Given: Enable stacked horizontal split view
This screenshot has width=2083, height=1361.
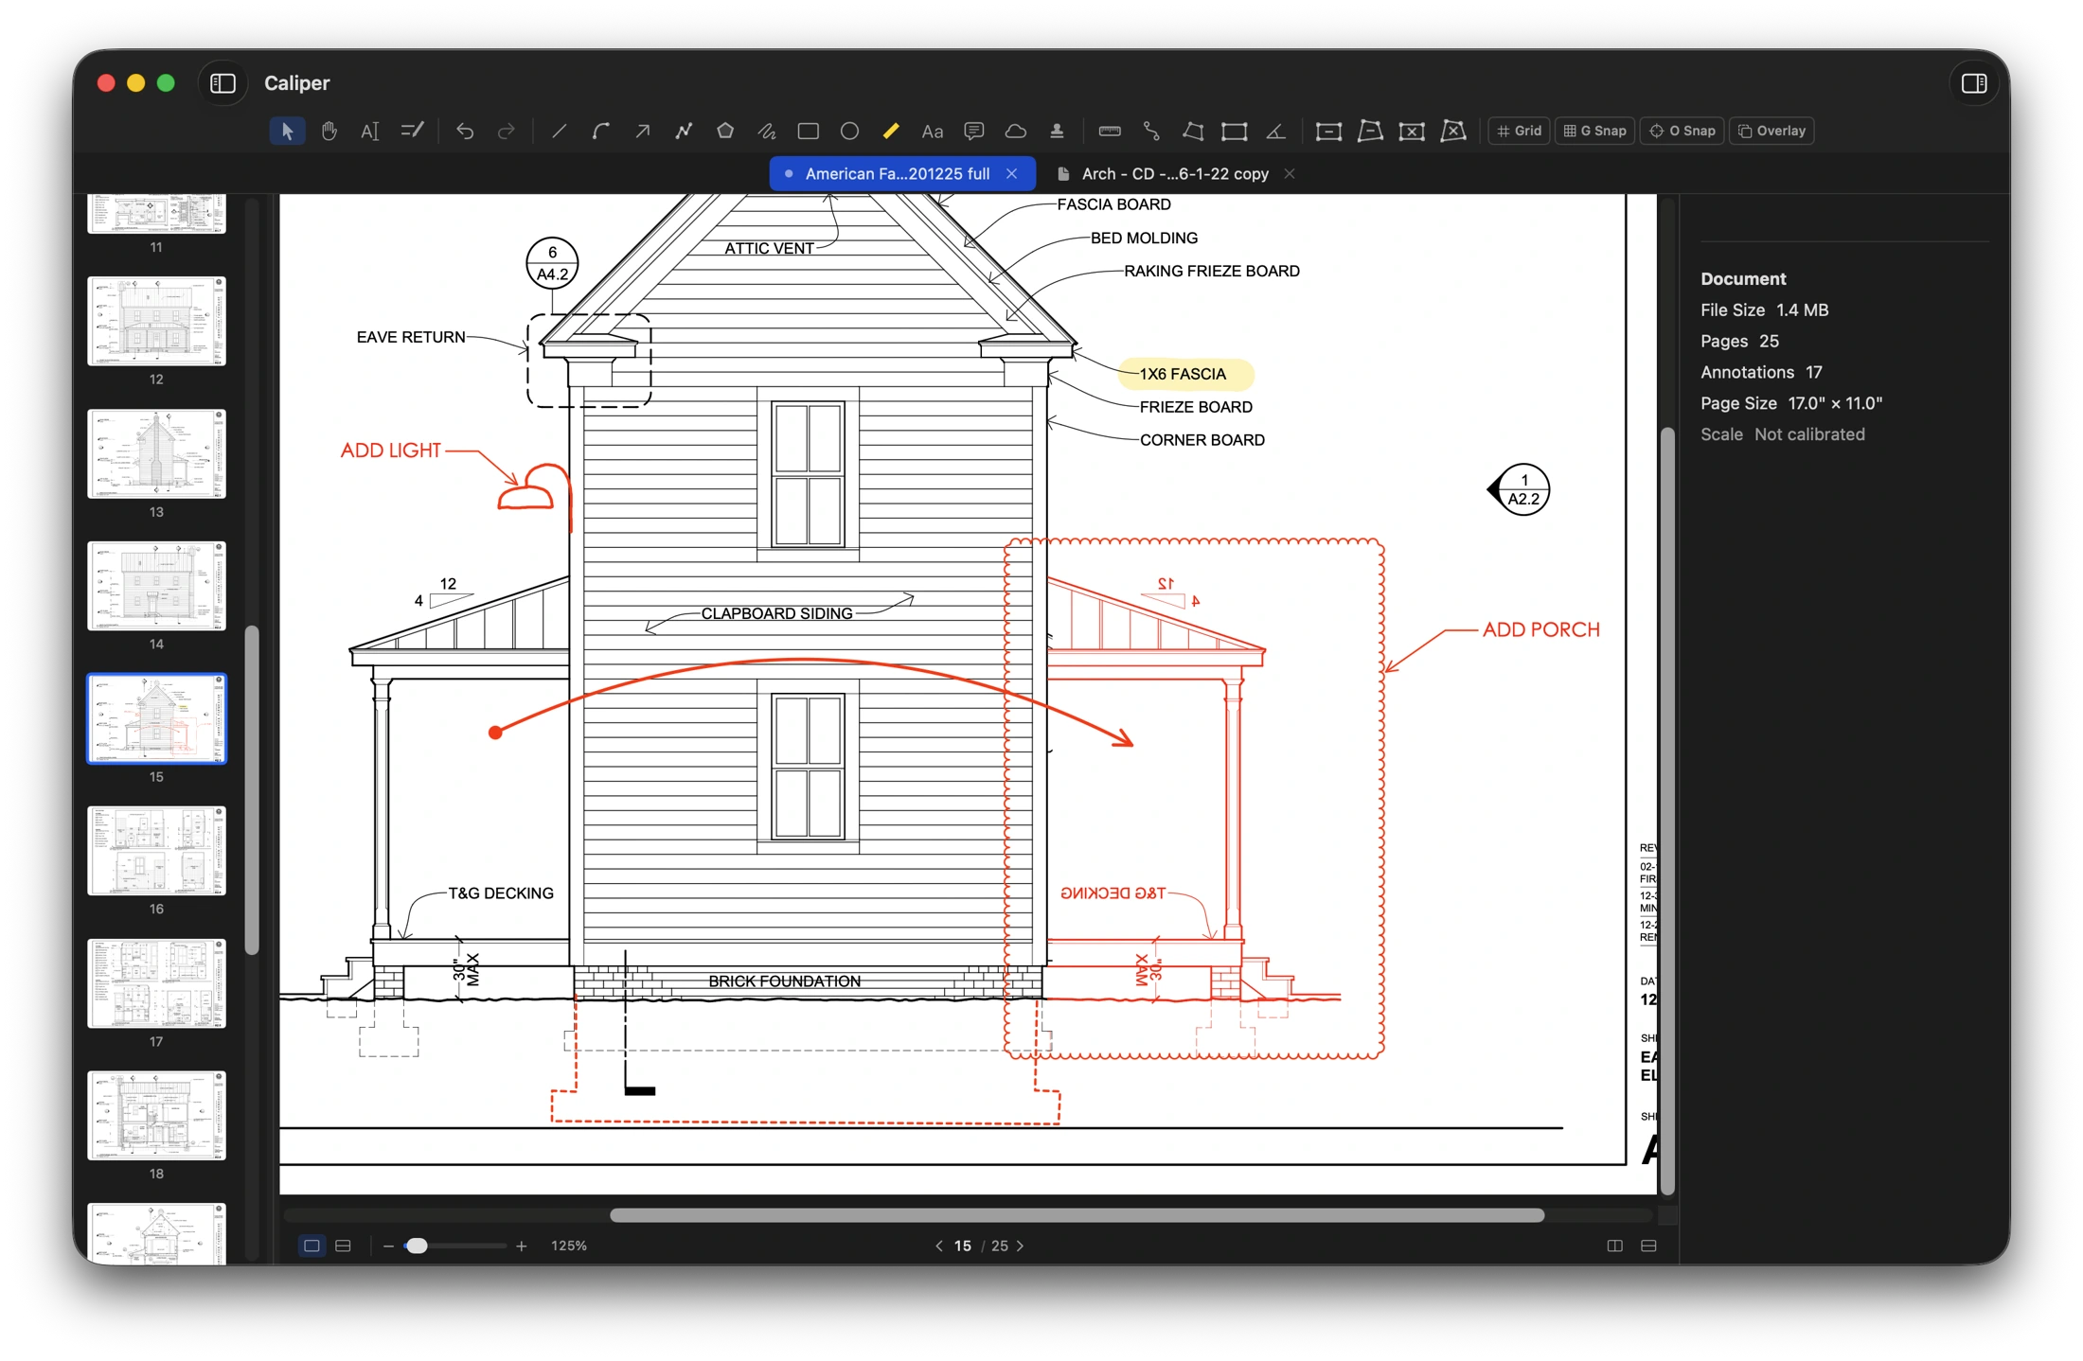Looking at the screenshot, I should coord(1648,1246).
